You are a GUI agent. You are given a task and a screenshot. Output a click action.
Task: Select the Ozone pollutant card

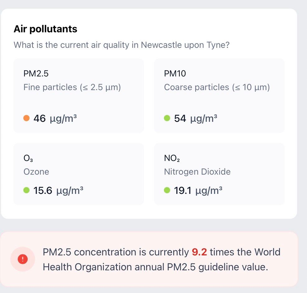pyautogui.click(x=78, y=174)
